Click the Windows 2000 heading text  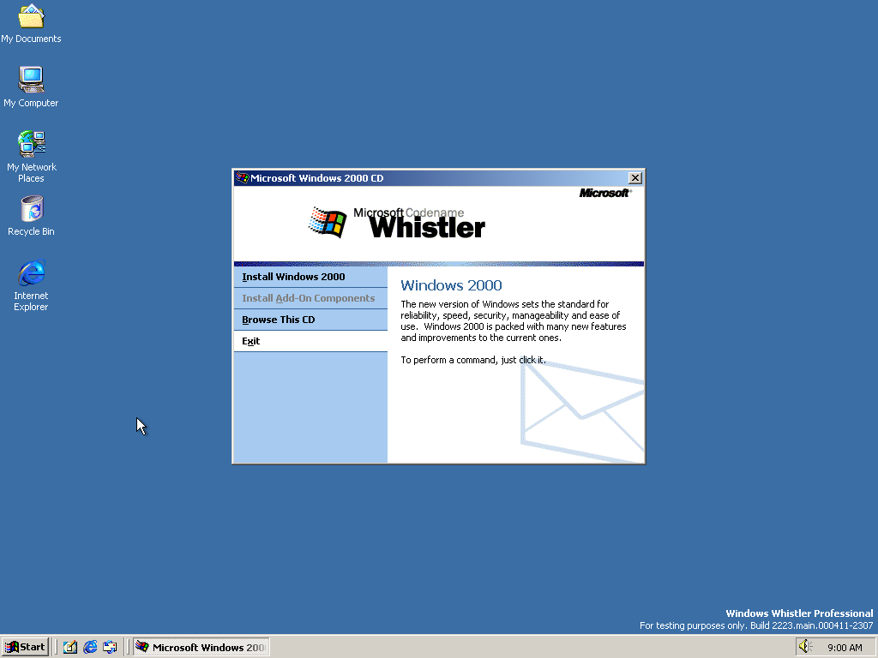(x=451, y=285)
